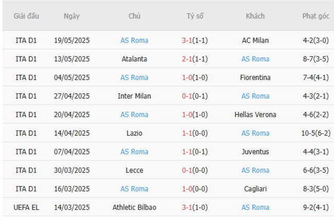
Task: Click the Giải đấu column header
Action: click(26, 16)
